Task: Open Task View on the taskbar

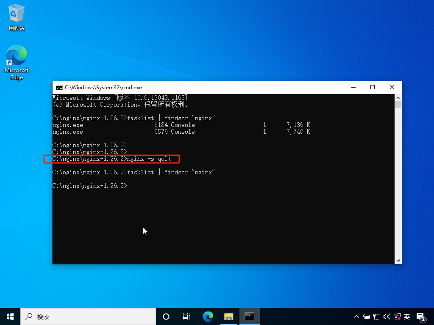Action: (x=186, y=317)
